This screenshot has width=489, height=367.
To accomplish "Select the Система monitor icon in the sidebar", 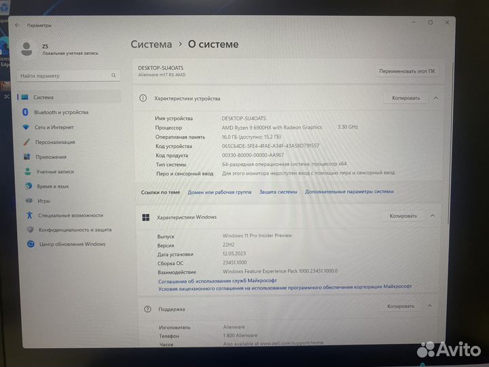I will tap(25, 97).
